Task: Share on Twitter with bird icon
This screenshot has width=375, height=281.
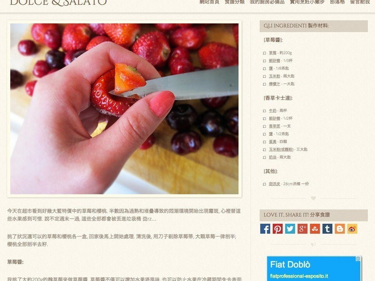Action: [290, 229]
